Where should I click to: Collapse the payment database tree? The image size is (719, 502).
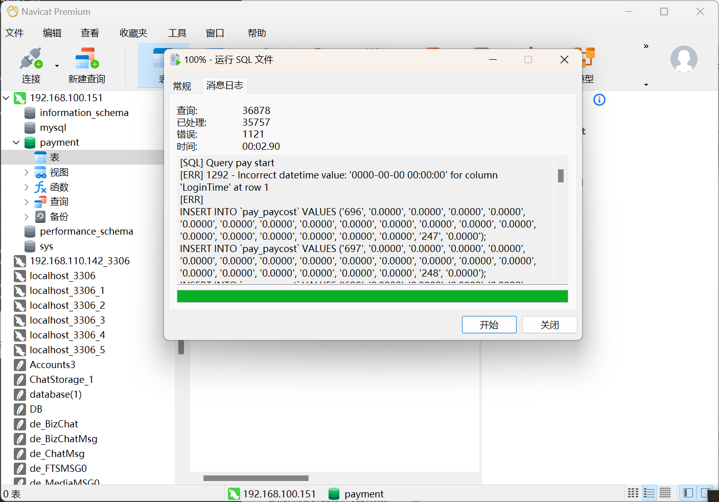click(x=16, y=143)
